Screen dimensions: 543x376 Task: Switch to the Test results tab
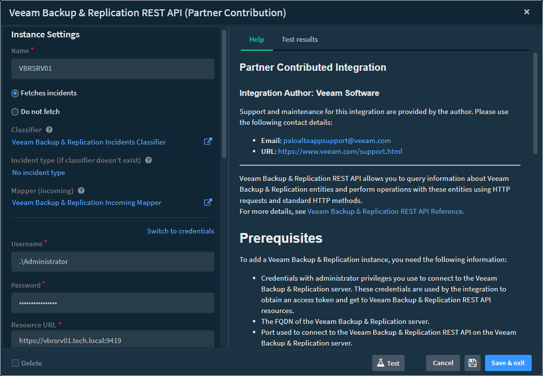299,39
